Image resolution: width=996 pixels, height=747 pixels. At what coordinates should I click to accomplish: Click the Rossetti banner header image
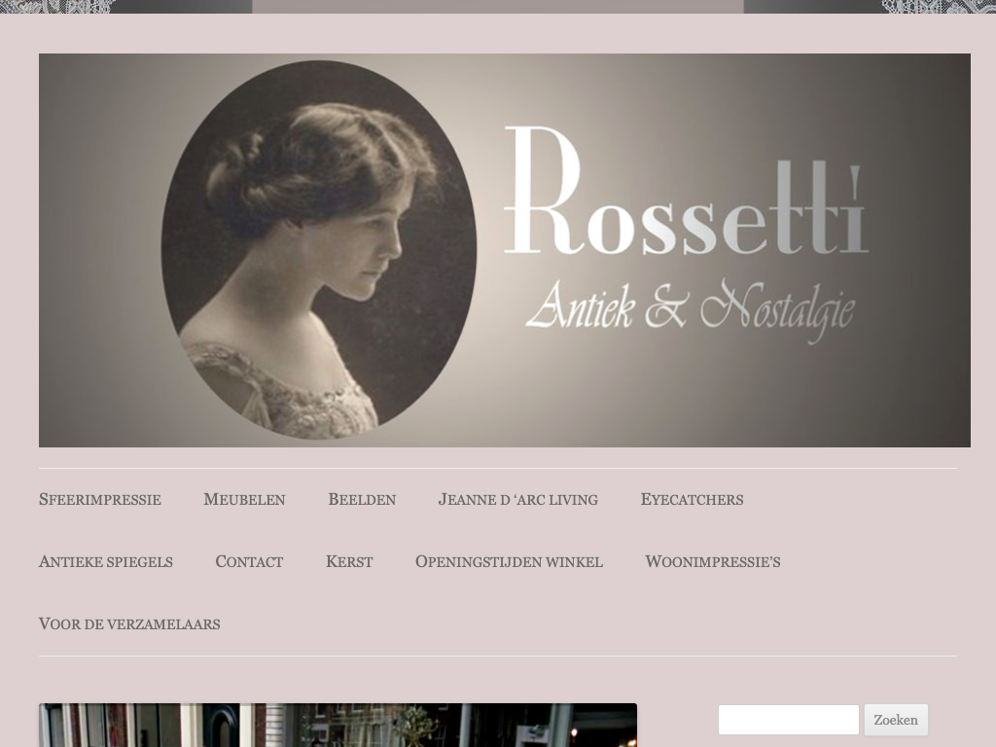pyautogui.click(x=505, y=250)
